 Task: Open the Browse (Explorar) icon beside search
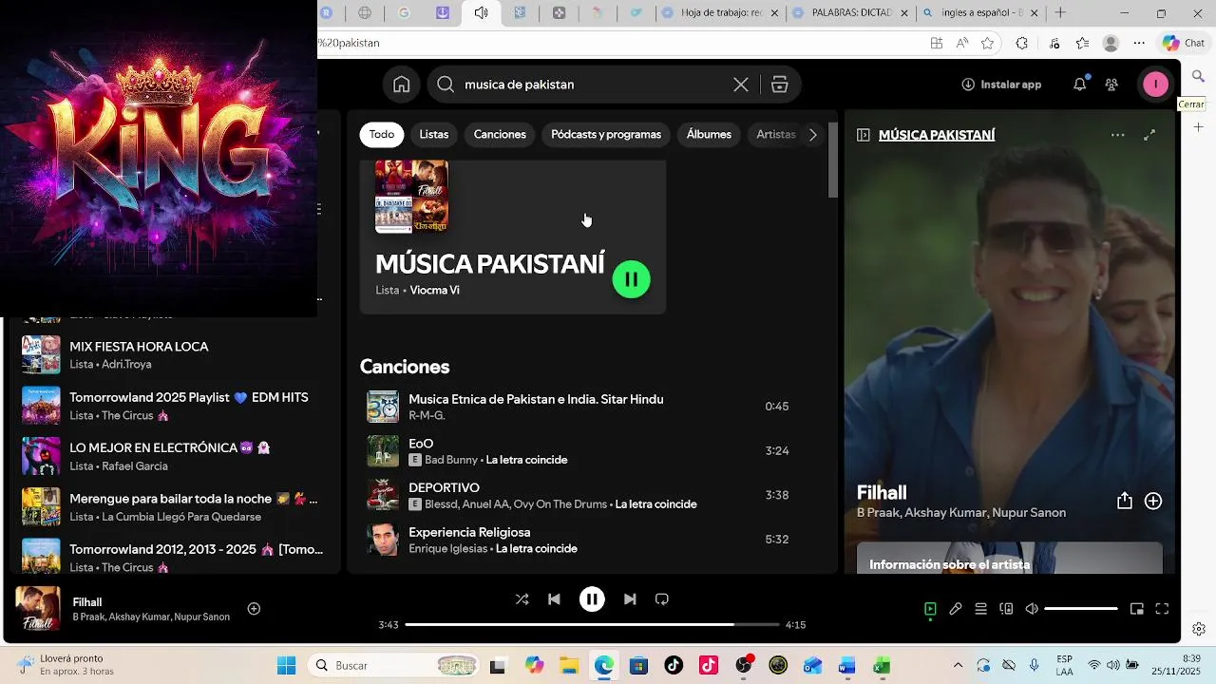coord(780,85)
